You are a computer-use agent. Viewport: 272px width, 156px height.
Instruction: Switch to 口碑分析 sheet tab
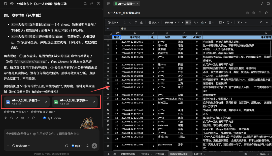[199, 154]
